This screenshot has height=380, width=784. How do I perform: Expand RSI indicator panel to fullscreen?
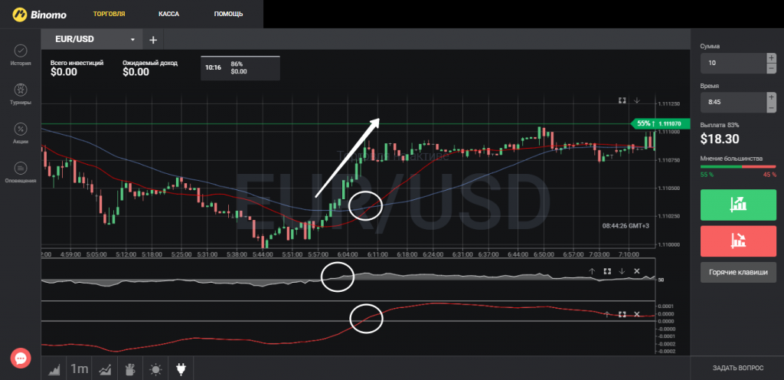pyautogui.click(x=607, y=271)
